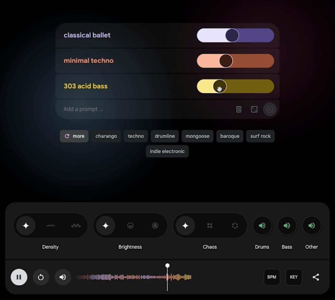335x300 pixels.
Task: Select the high Density wave icon
Action: 76,226
